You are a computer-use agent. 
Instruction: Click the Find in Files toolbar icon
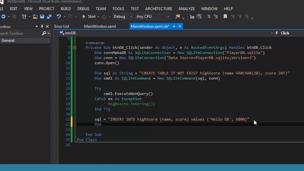(178, 17)
